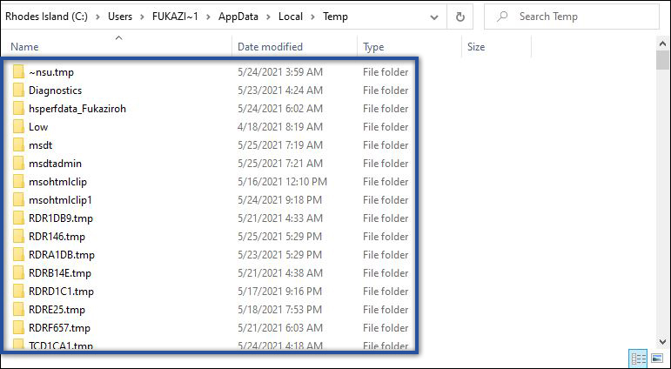Navigate to Users breadcrumb
This screenshot has width=671, height=369.
click(x=120, y=17)
